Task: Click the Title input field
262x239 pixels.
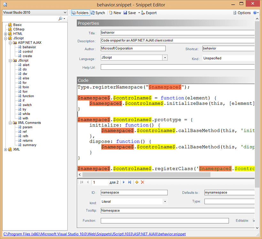Action: [177, 33]
